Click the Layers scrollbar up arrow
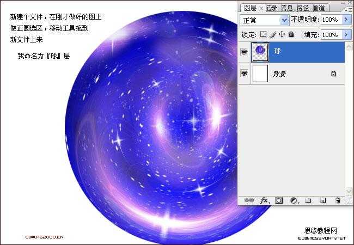Viewport: 354px width, 245px height. 349,47
